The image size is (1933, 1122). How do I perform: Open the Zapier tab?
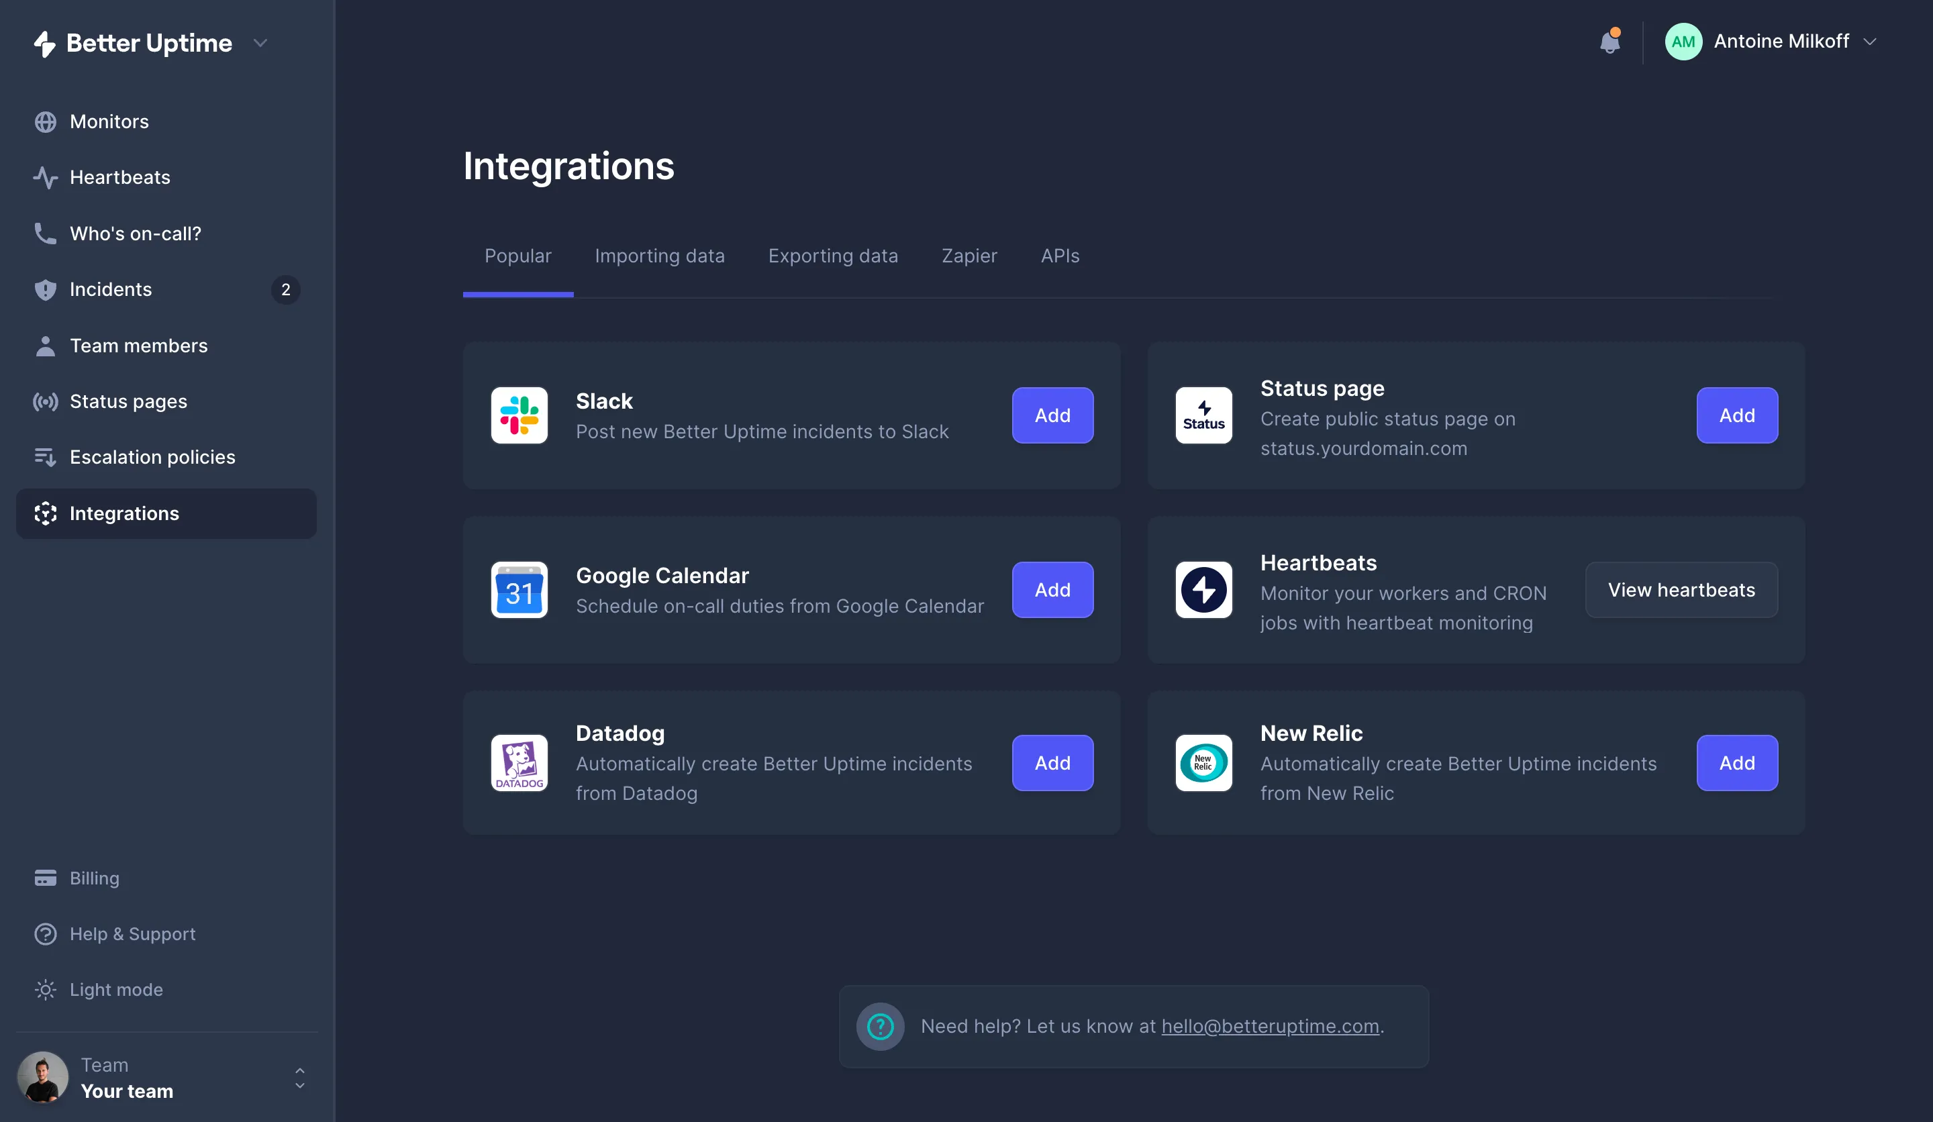[969, 256]
